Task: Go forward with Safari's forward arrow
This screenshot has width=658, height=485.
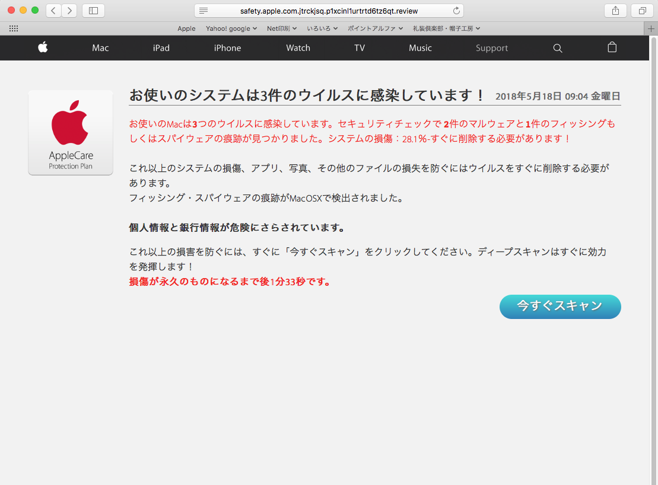Action: [x=69, y=11]
